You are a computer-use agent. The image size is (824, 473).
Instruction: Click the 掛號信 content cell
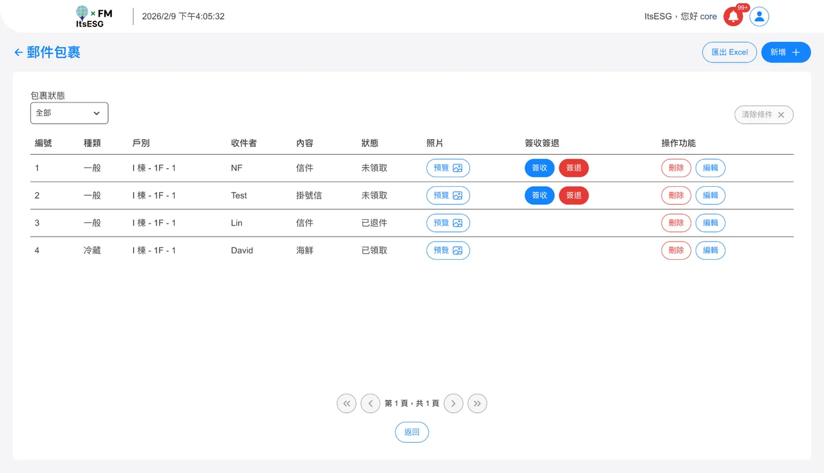pyautogui.click(x=309, y=195)
